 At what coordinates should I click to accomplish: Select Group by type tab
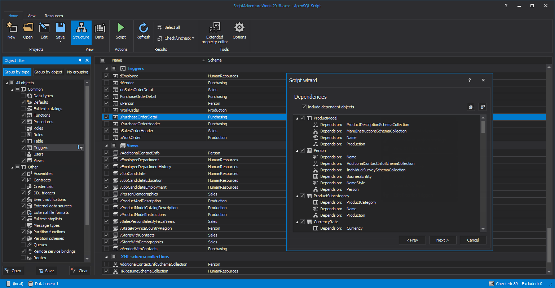click(17, 72)
